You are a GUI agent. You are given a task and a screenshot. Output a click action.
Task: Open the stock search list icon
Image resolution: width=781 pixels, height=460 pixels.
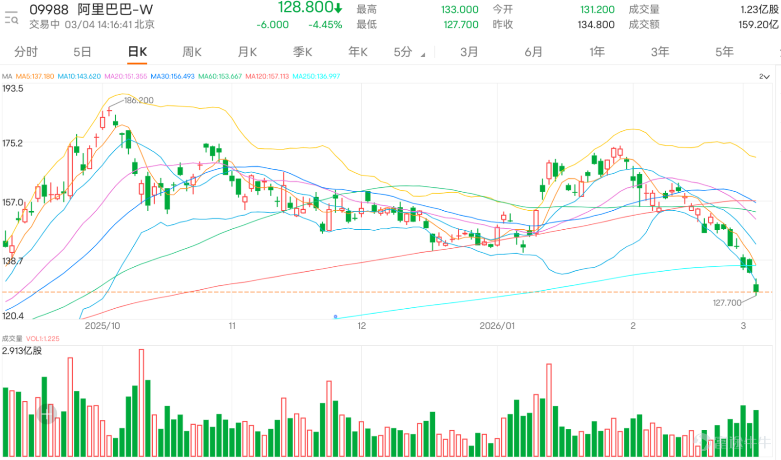tap(11, 17)
